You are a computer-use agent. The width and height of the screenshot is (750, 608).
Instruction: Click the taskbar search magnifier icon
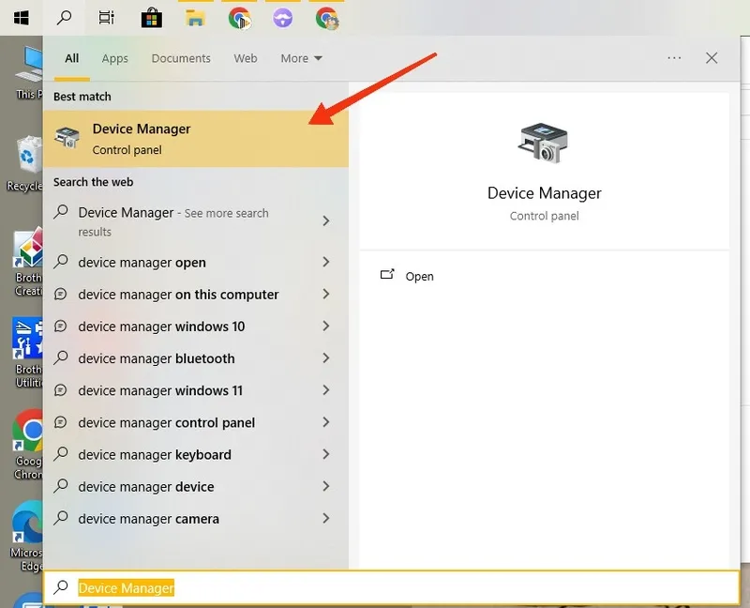click(65, 17)
